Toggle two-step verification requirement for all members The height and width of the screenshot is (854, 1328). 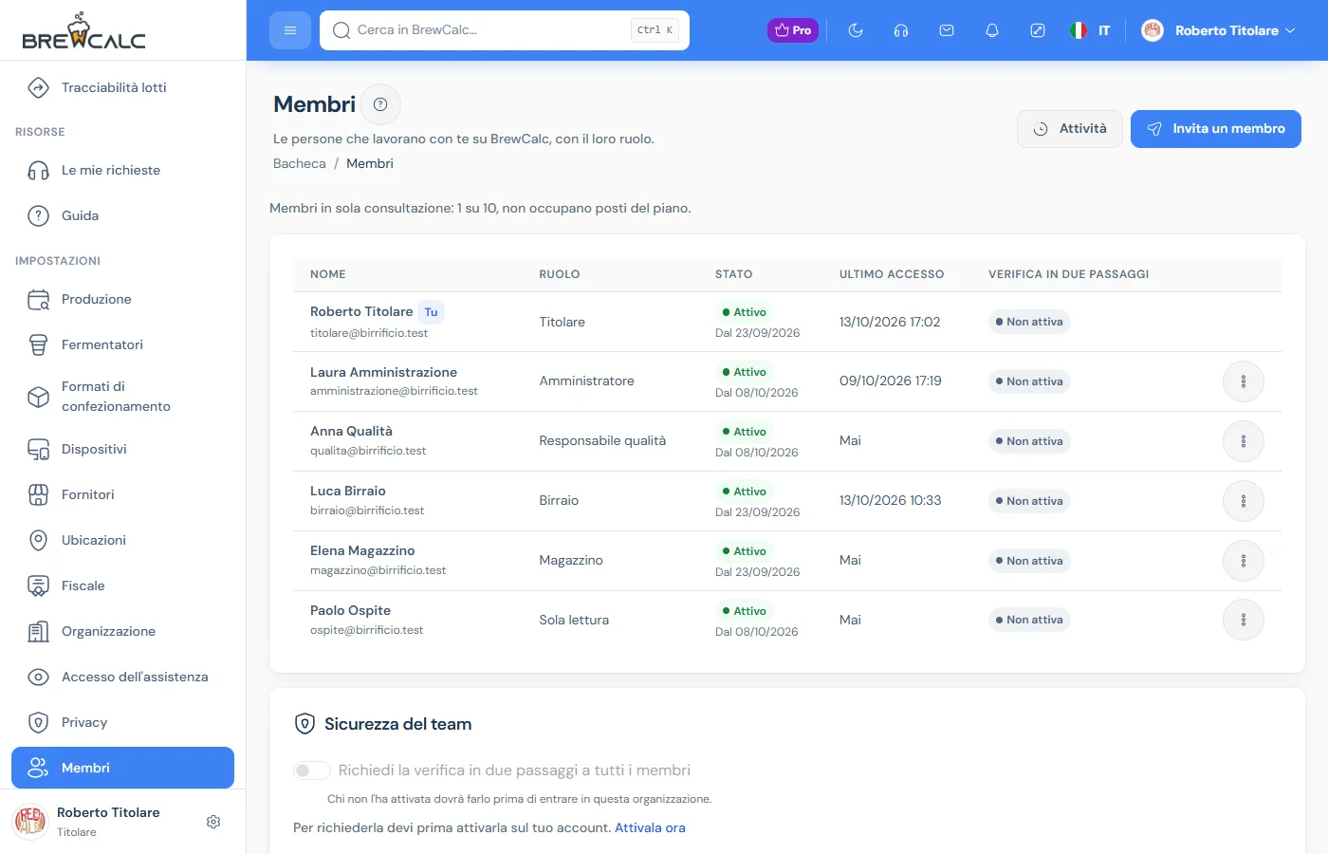[312, 770]
